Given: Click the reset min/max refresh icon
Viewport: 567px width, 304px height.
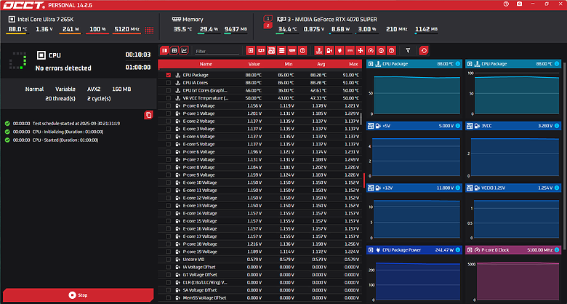Looking at the screenshot, I should click(424, 51).
